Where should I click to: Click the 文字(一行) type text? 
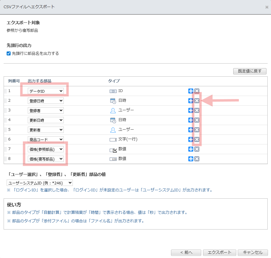click(x=128, y=139)
